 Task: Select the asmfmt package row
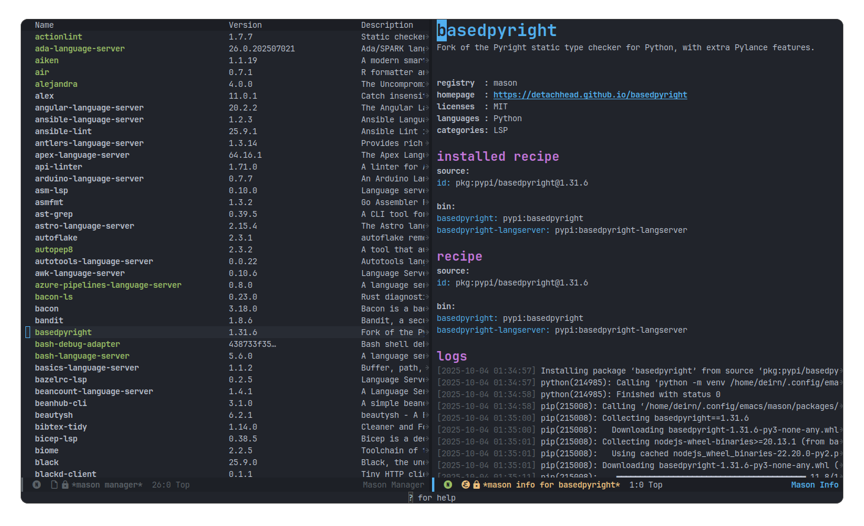click(x=227, y=202)
